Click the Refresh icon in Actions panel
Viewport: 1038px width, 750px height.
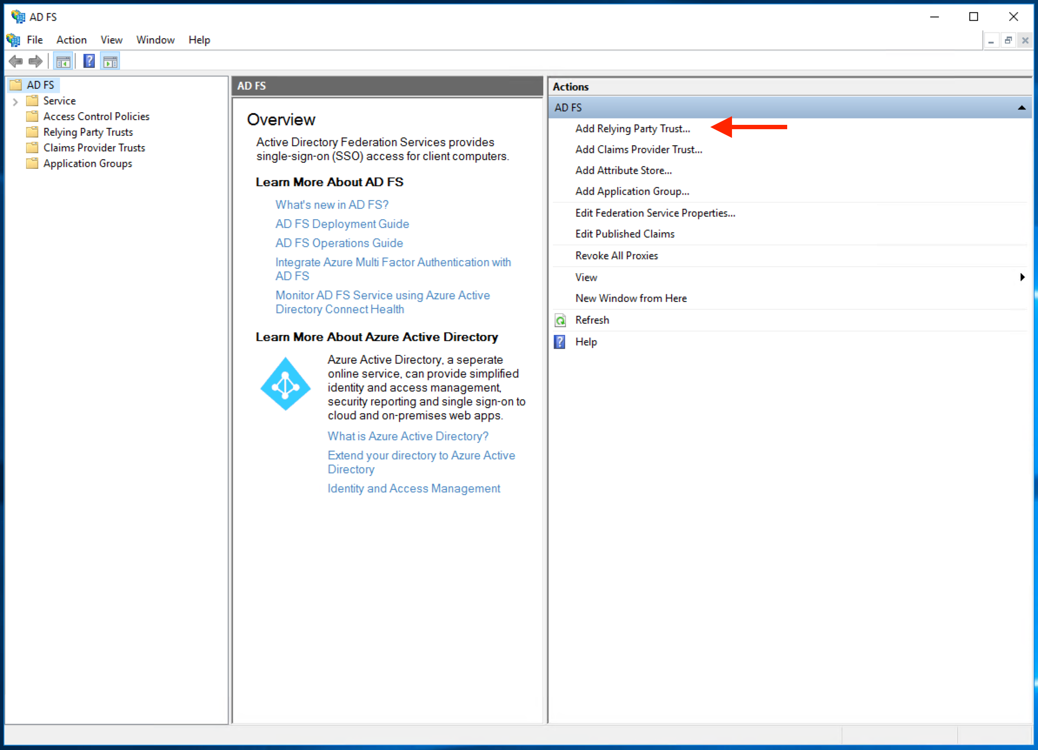(x=560, y=320)
